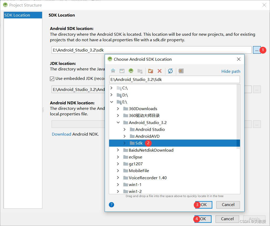Cancel the Choose Android SDK Location dialog
The image size is (270, 226).
pyautogui.click(x=228, y=205)
